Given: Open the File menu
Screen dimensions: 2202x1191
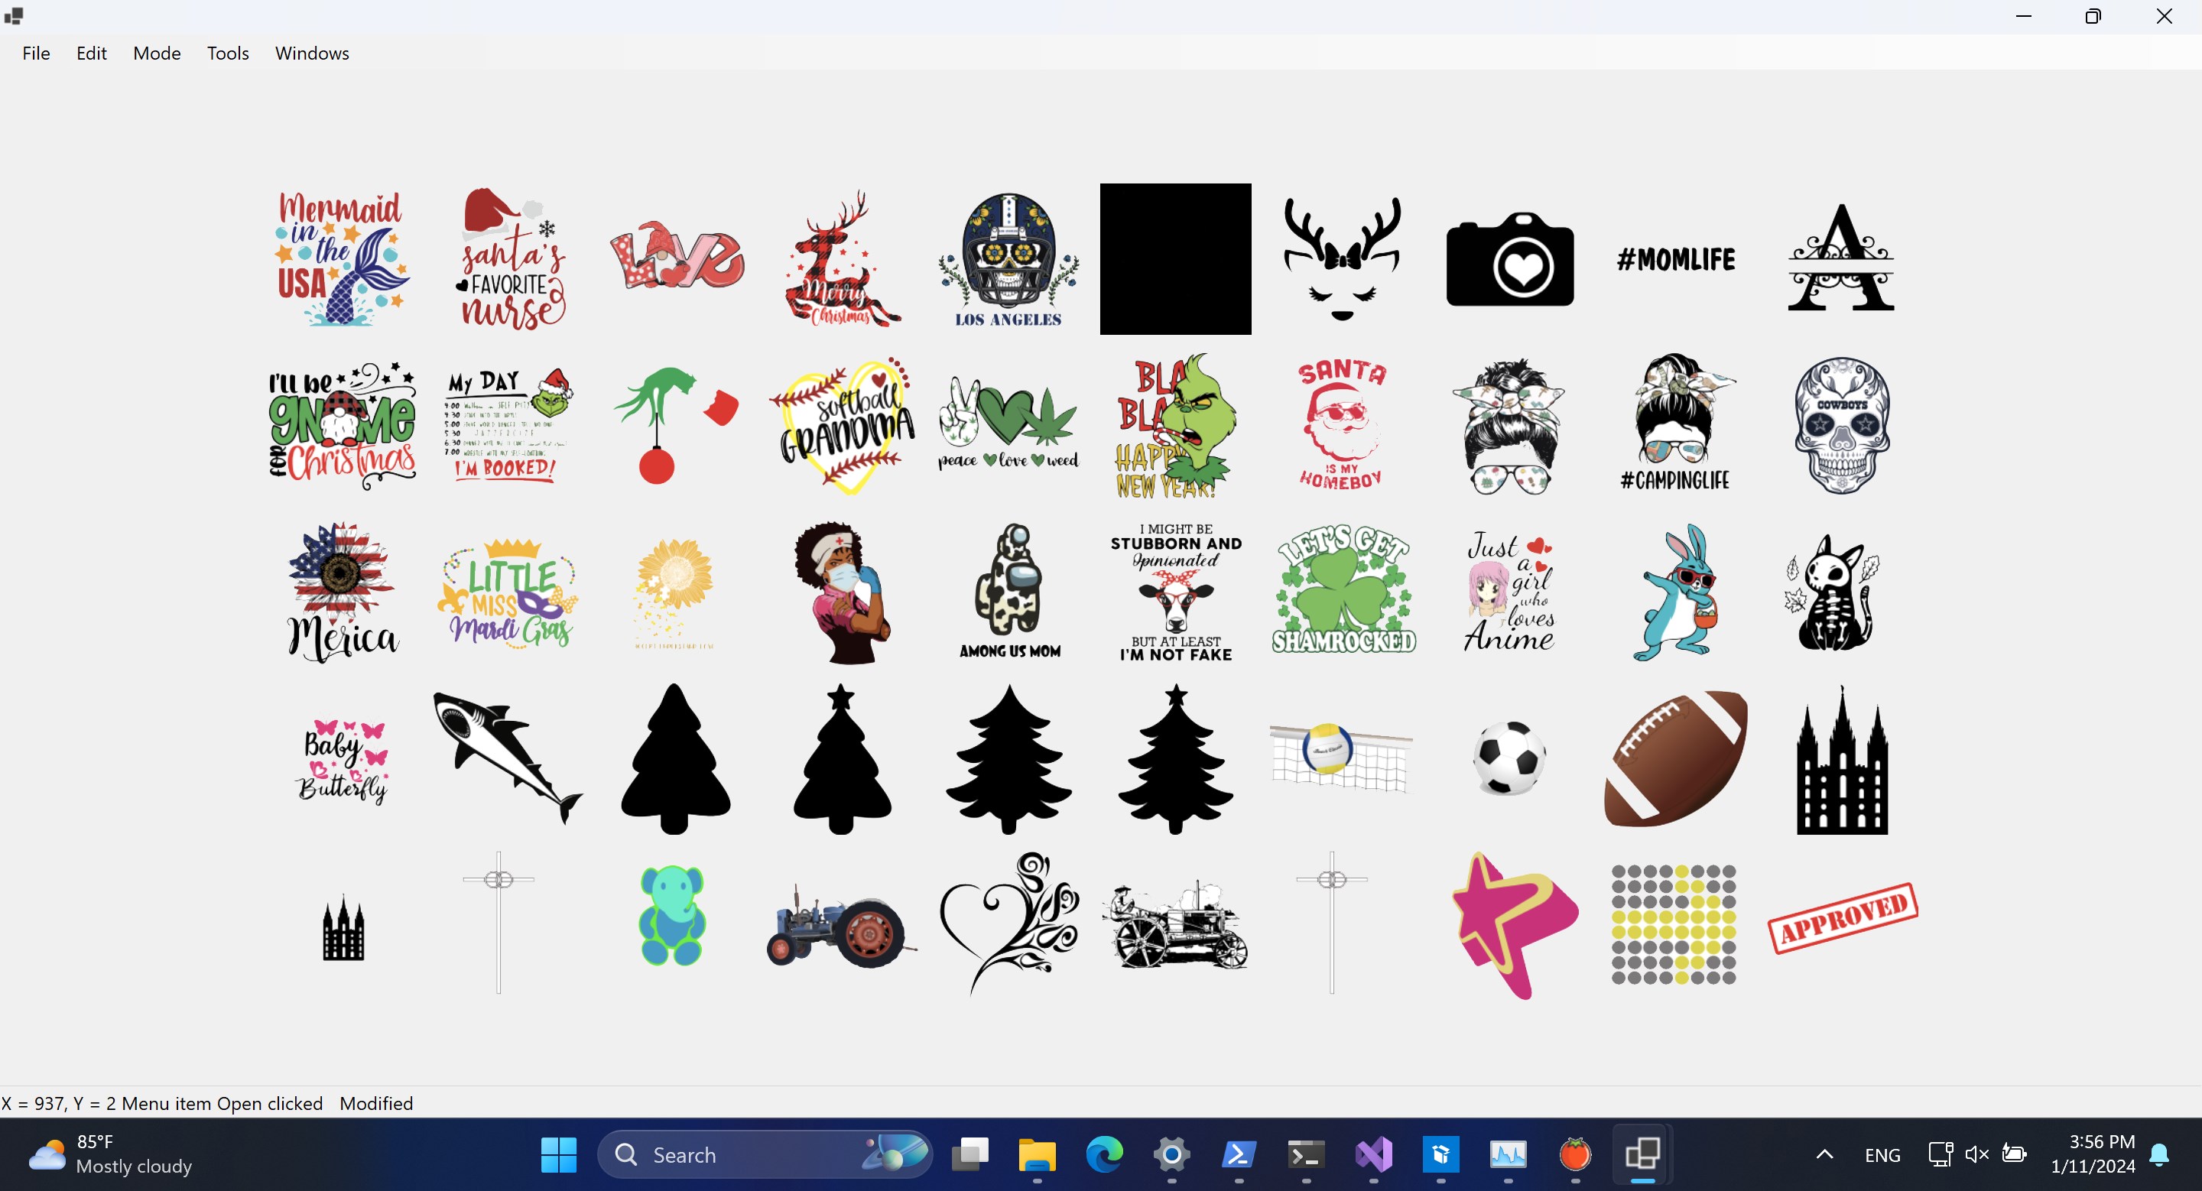Looking at the screenshot, I should pos(36,53).
